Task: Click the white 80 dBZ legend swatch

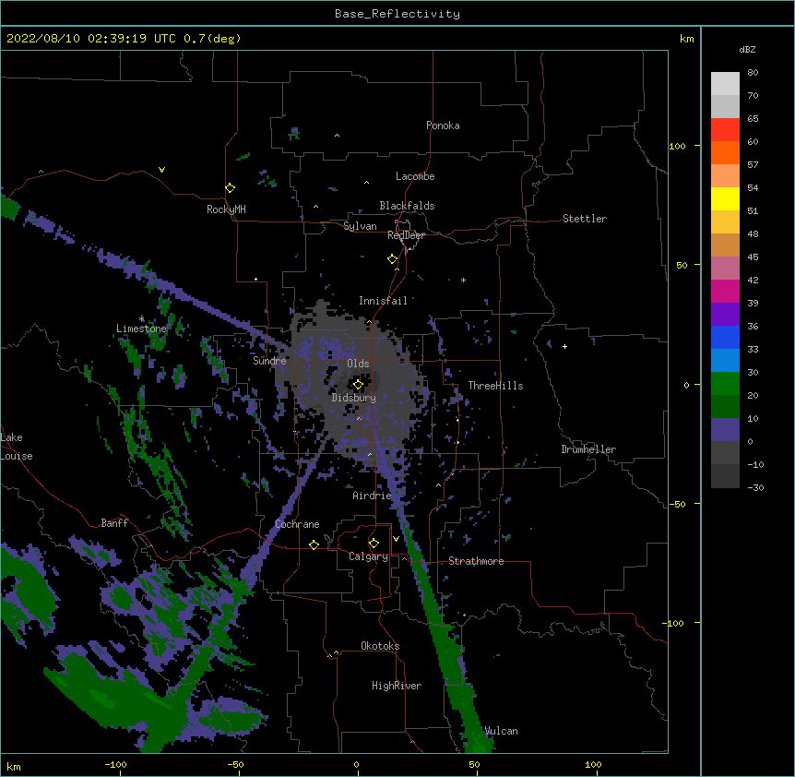Action: click(x=725, y=84)
